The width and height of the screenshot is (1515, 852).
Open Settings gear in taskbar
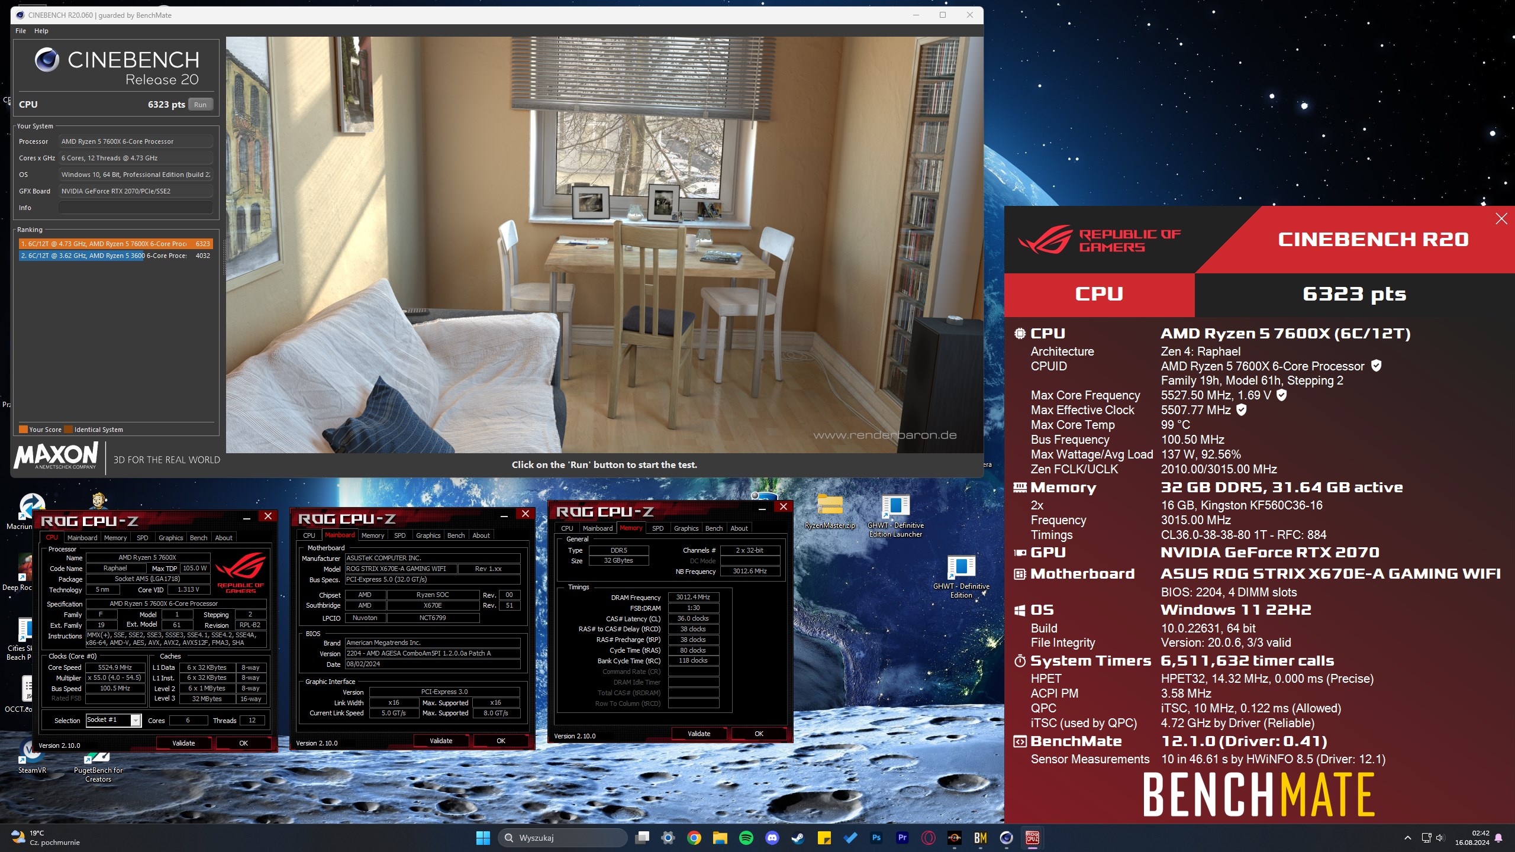point(668,838)
